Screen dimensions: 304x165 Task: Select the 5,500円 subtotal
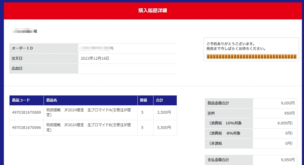[164, 127]
